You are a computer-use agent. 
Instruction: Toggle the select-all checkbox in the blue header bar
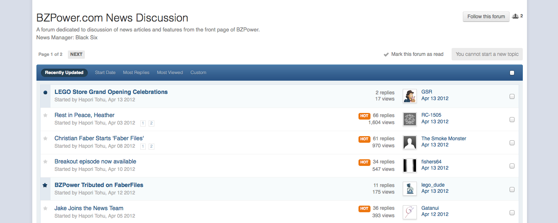click(512, 73)
